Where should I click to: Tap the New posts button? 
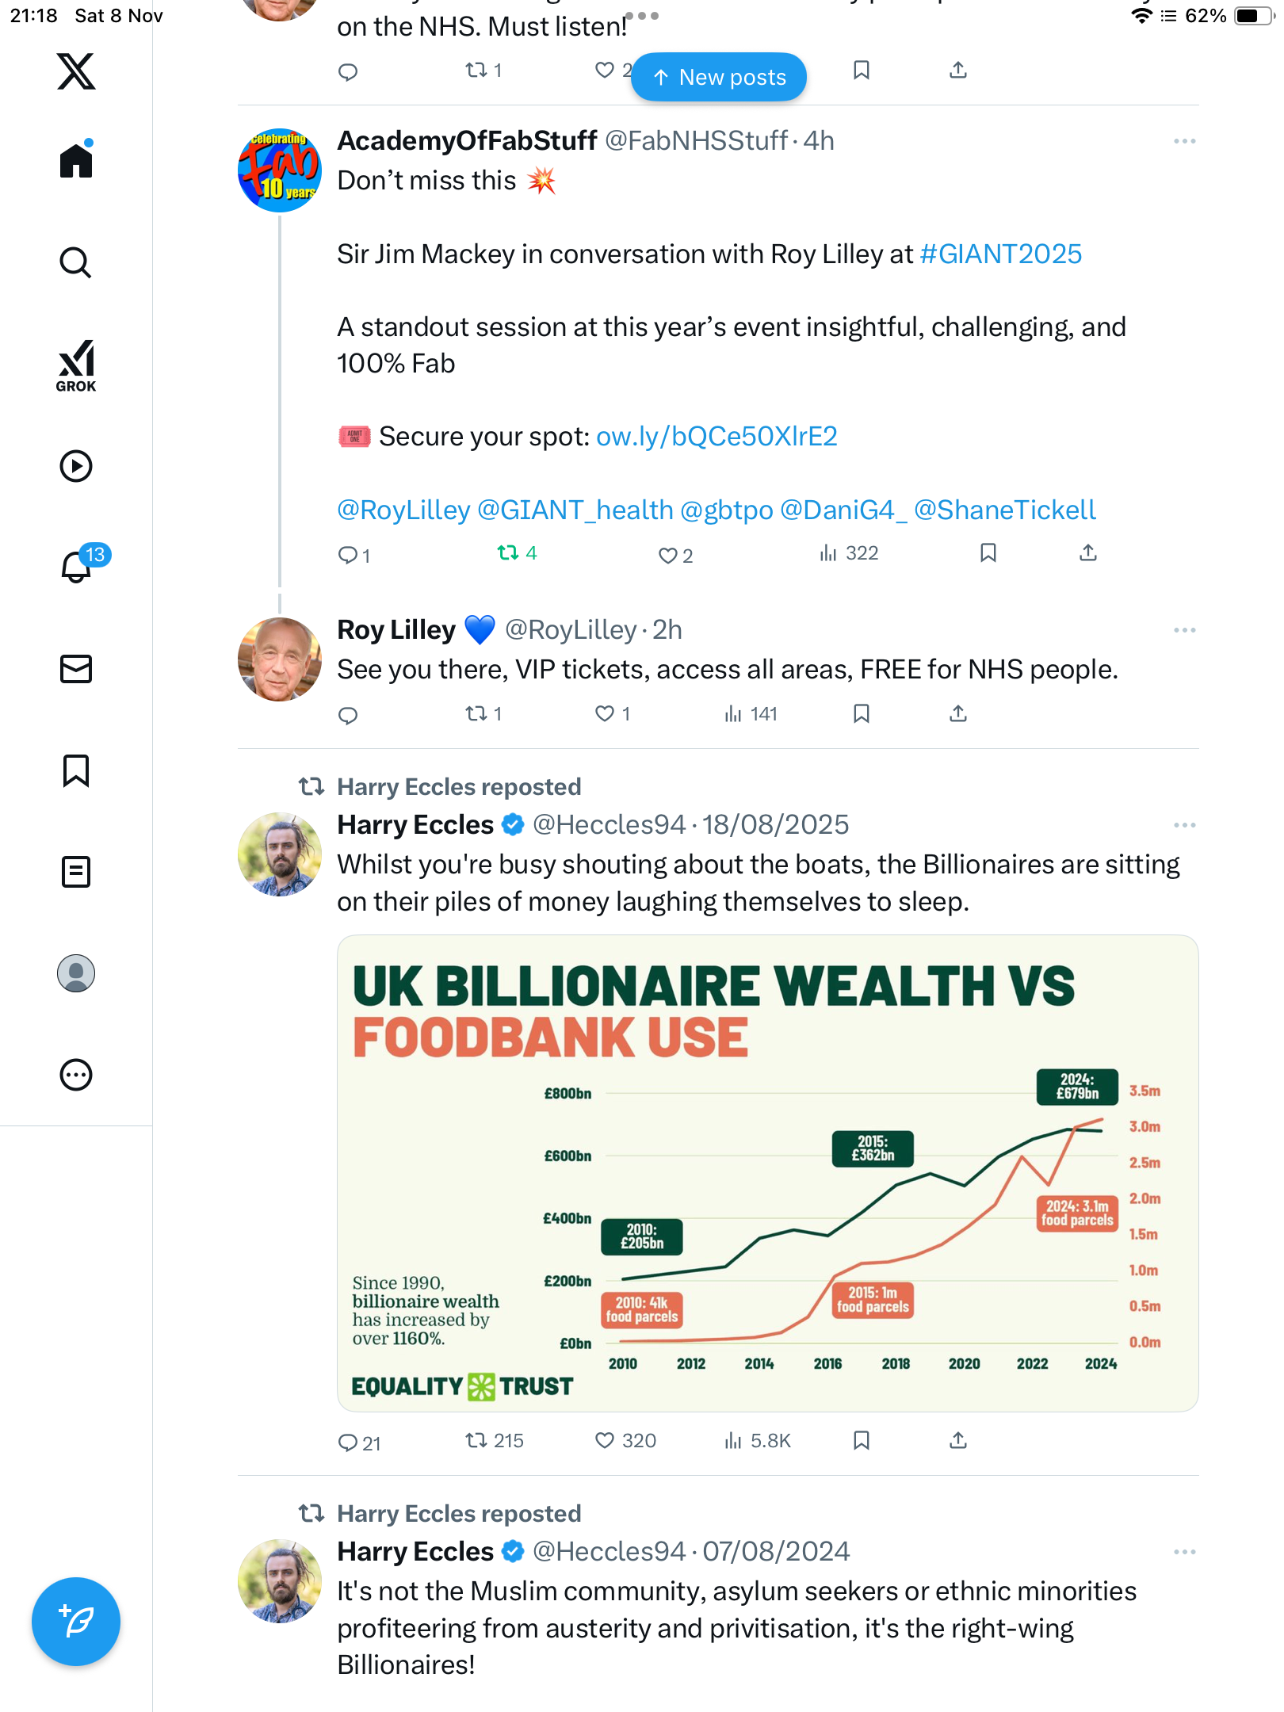point(719,77)
